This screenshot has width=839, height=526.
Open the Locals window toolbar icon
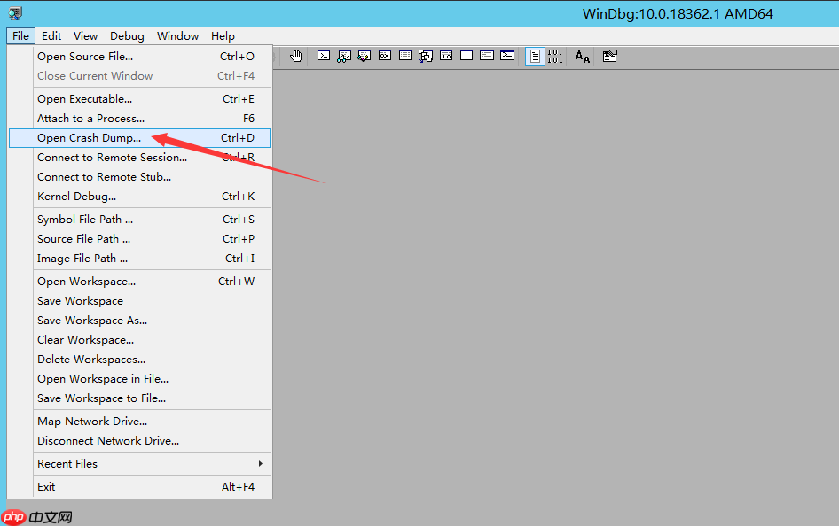tap(365, 56)
